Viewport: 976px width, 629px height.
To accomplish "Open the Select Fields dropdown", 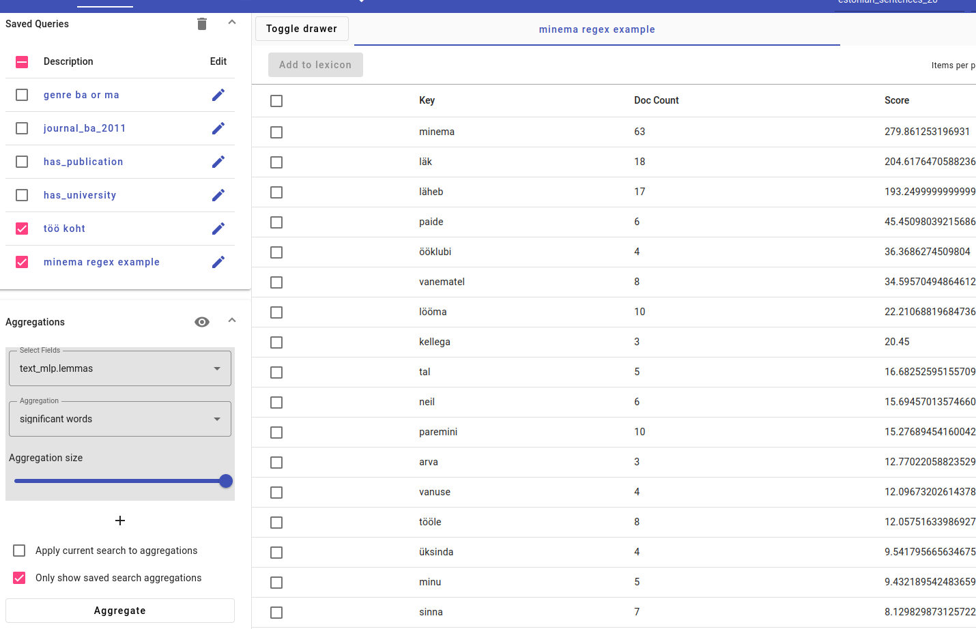I will (120, 368).
